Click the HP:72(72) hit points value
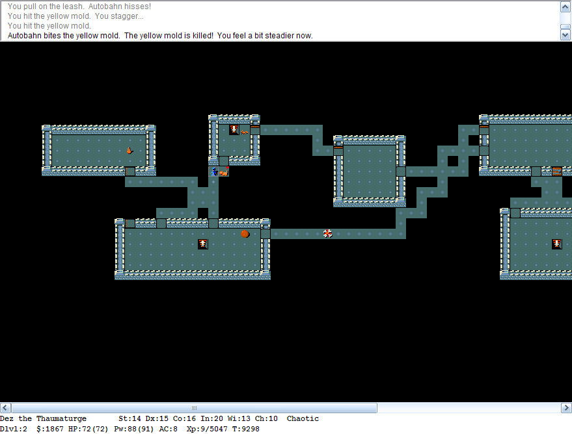The height and width of the screenshot is (434, 572). (x=89, y=429)
